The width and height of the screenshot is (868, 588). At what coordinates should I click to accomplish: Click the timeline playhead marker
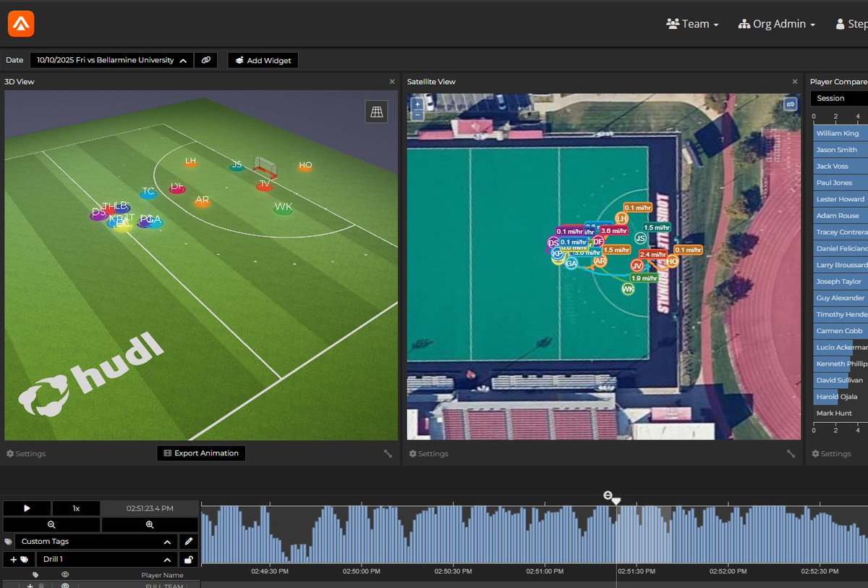click(616, 500)
